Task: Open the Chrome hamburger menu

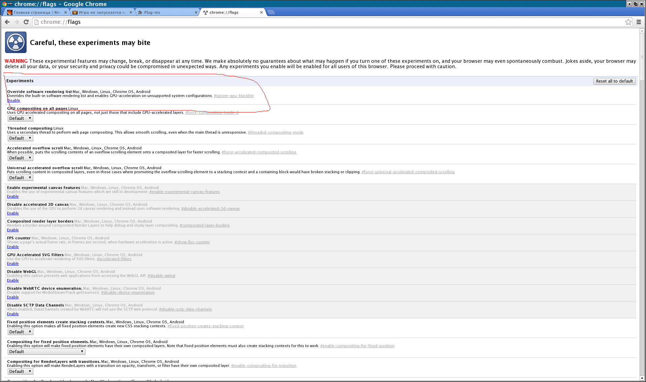Action: coord(639,22)
